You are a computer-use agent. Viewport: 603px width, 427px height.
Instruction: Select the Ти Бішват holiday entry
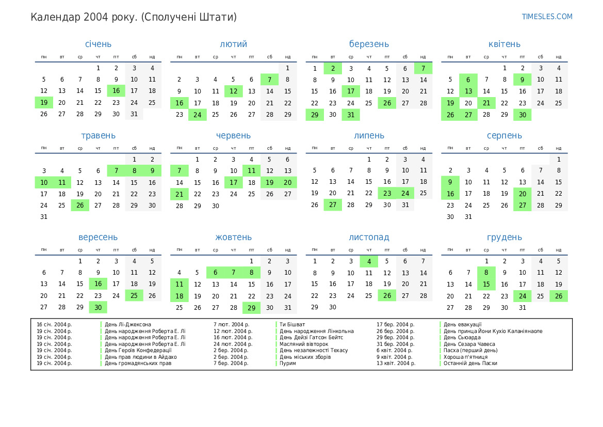(x=291, y=324)
